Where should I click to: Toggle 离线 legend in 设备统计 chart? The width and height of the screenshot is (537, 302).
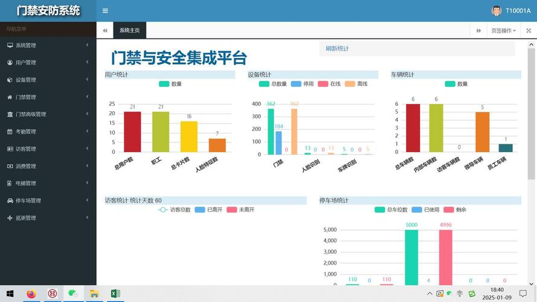356,84
